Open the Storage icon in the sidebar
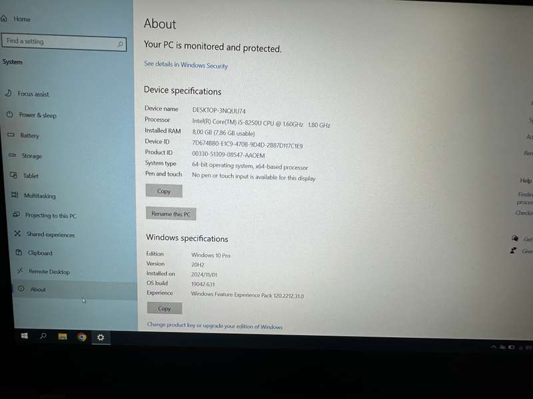 point(12,155)
